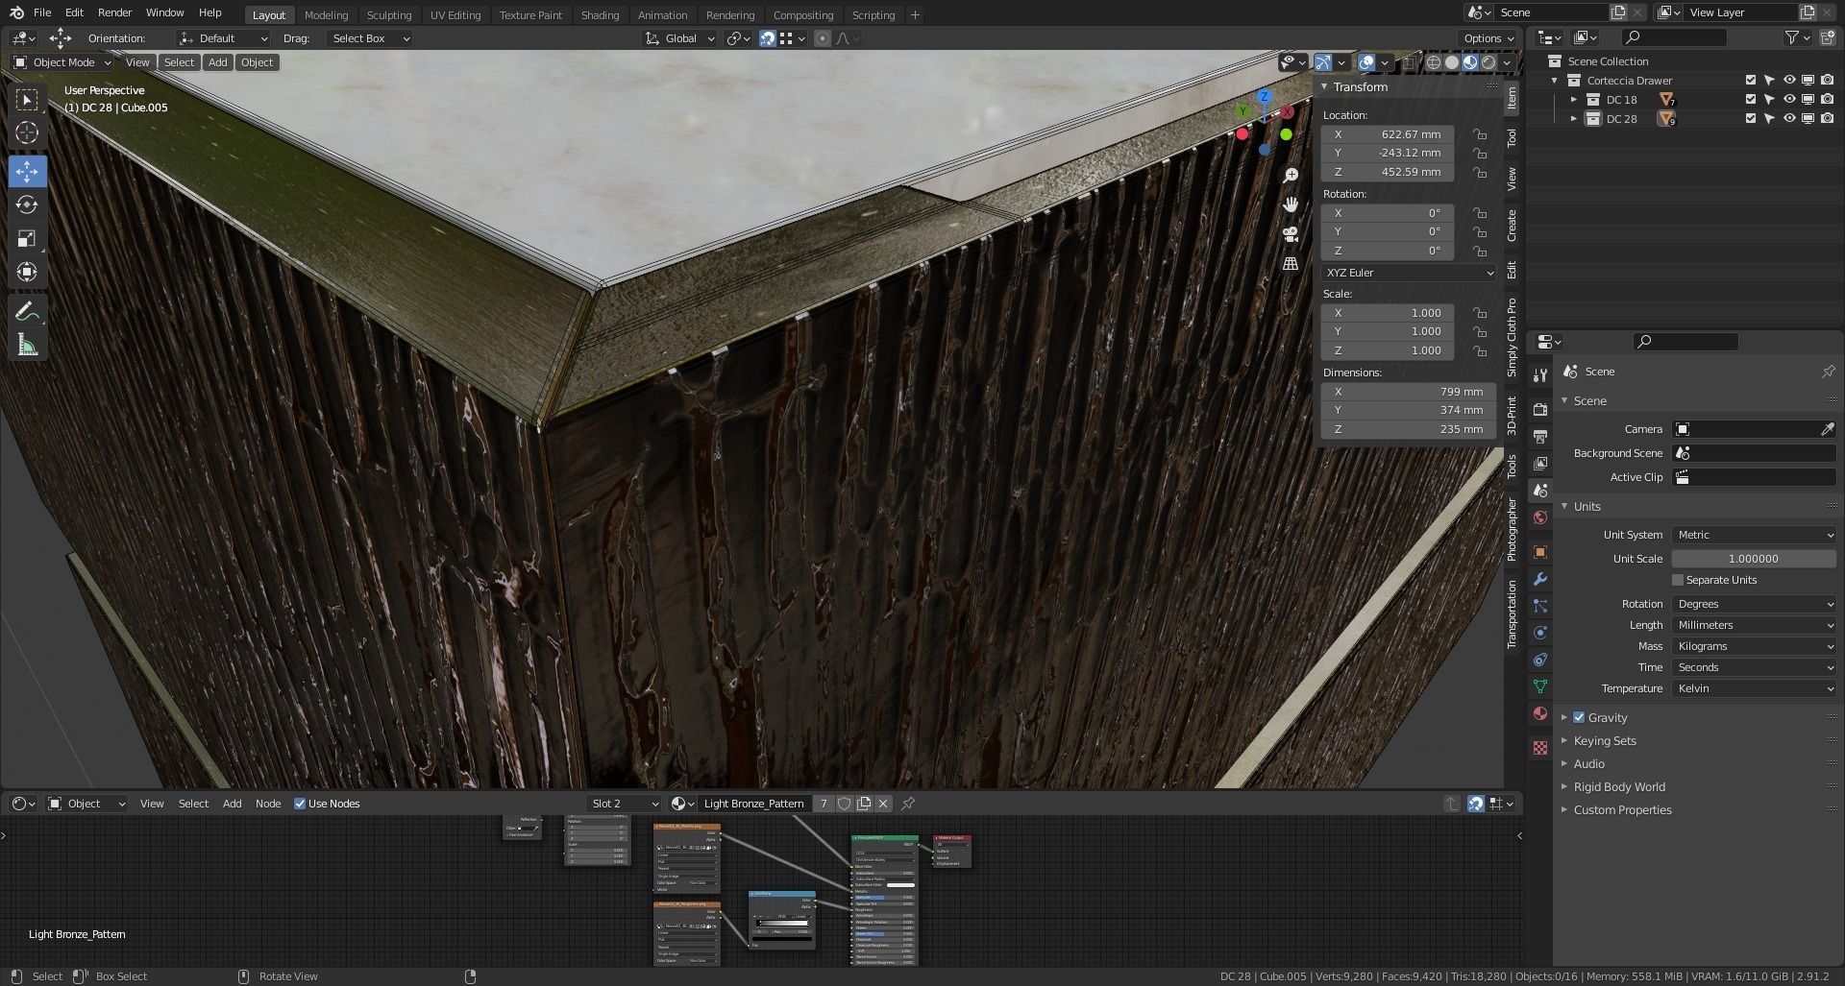
Task: Open the Object Constraints properties tab
Action: (x=1540, y=660)
